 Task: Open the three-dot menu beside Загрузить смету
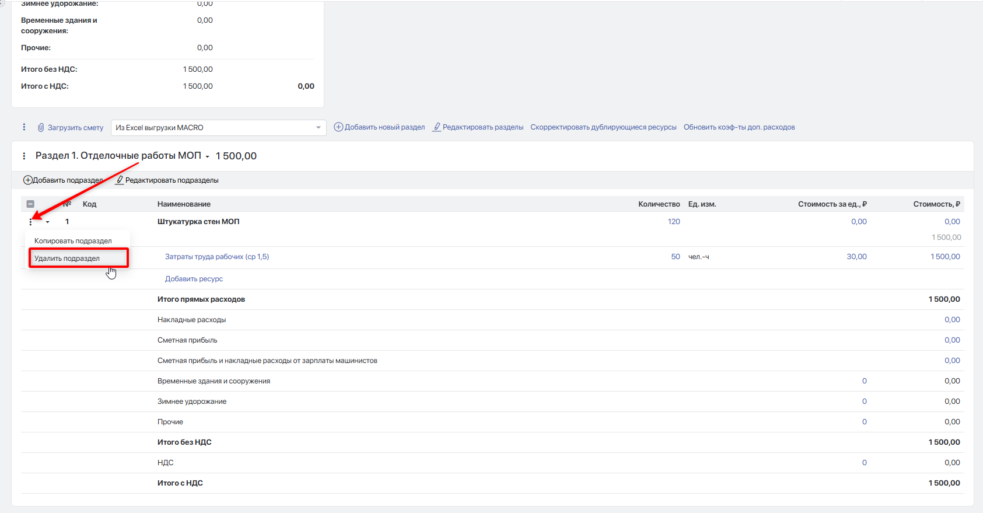tap(24, 127)
